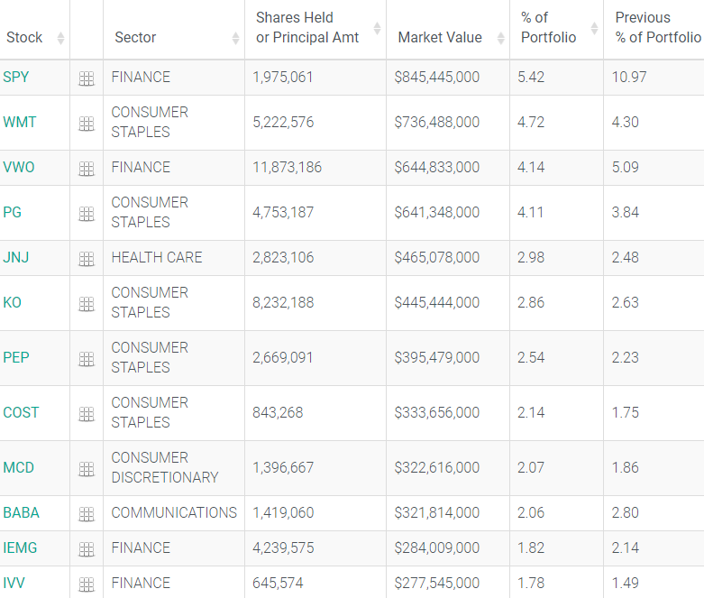Viewport: 704px width, 598px height.
Task: Open the grid icon in IVV row
Action: (87, 584)
